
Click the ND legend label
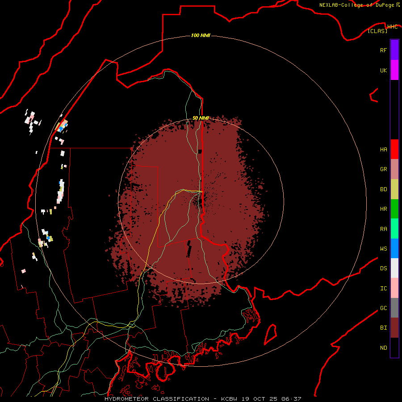(383, 348)
